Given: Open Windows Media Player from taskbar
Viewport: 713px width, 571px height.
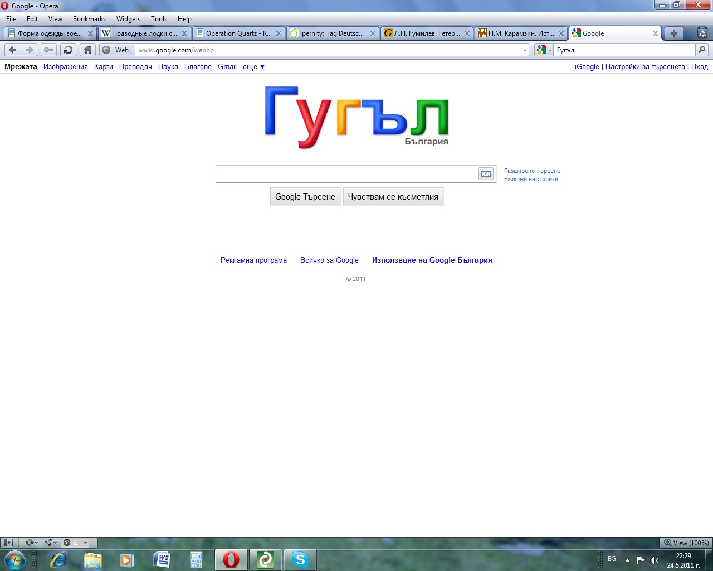Looking at the screenshot, I should [127, 560].
